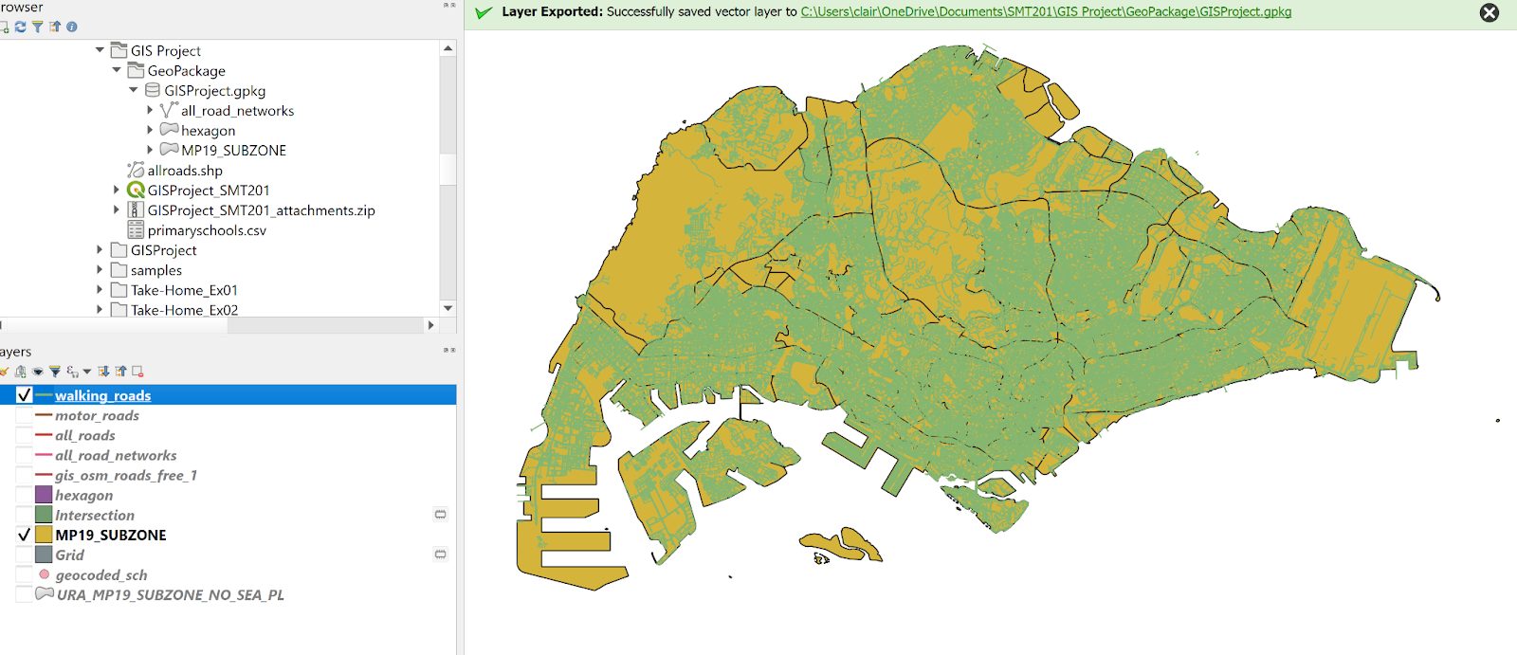
Task: Click the Browser filter funnel icon
Action: (37, 27)
